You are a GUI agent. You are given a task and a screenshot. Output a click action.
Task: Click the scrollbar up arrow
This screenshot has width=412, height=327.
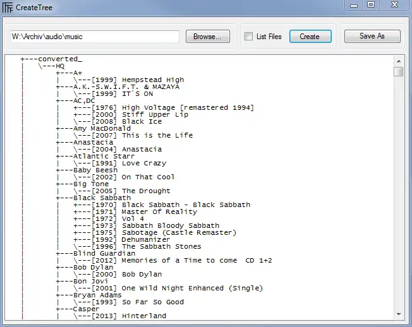coord(399,61)
